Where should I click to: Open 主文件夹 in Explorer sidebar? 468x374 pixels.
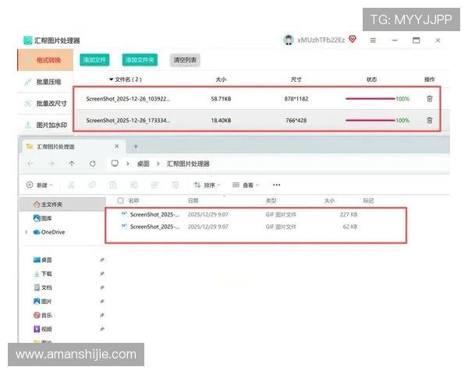click(62, 204)
